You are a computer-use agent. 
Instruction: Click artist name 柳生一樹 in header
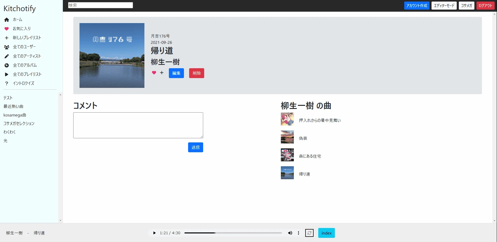point(165,62)
